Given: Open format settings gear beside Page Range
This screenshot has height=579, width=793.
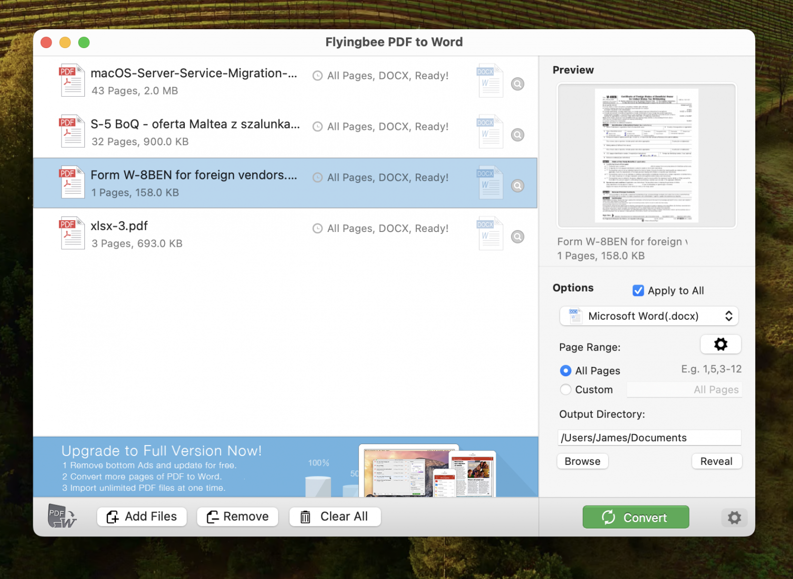Looking at the screenshot, I should coord(721,344).
